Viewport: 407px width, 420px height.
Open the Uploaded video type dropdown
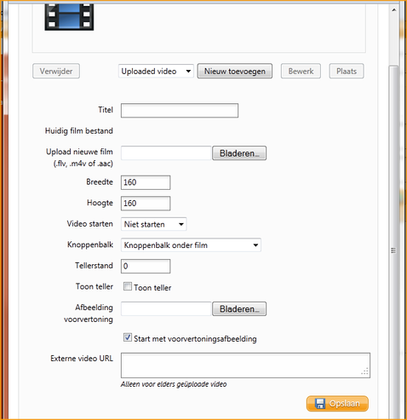click(156, 71)
